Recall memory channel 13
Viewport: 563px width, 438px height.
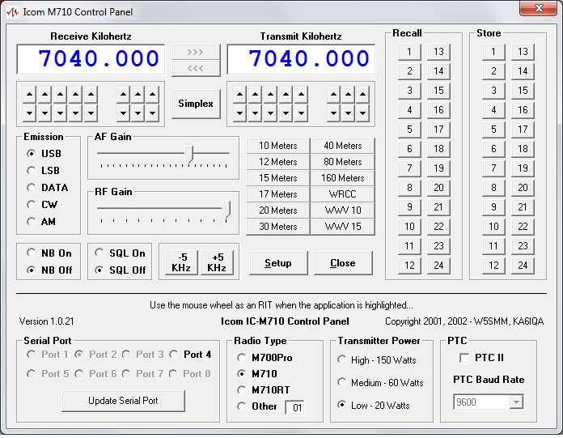point(438,52)
